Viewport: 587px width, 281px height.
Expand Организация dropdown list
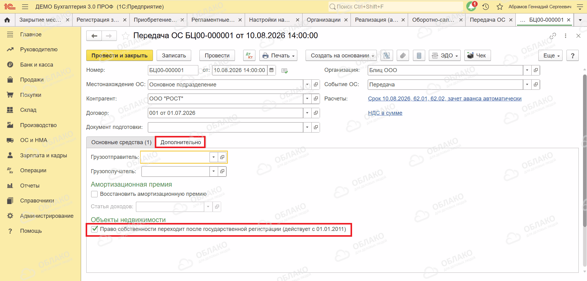(x=527, y=70)
